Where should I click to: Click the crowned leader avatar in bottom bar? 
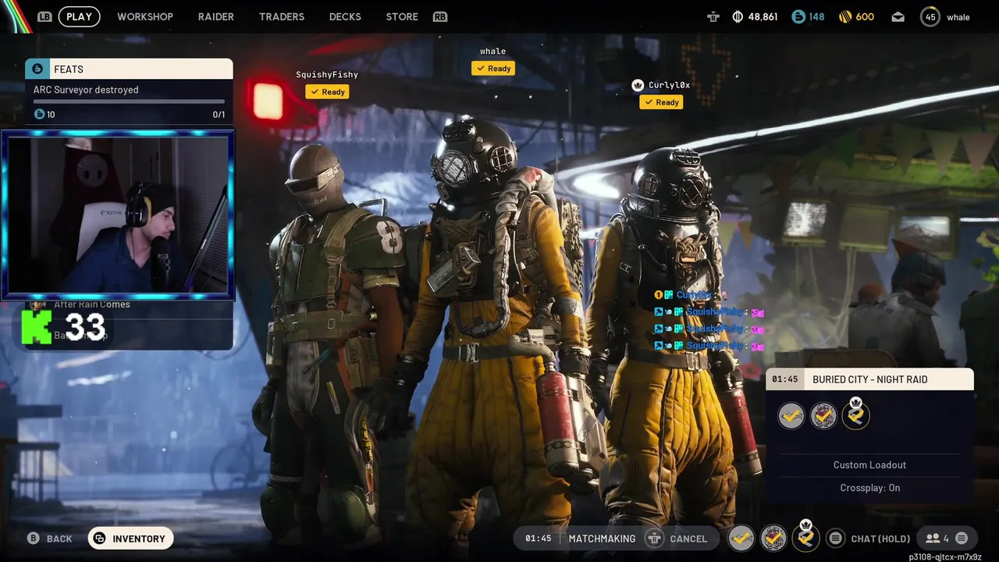[x=806, y=536]
